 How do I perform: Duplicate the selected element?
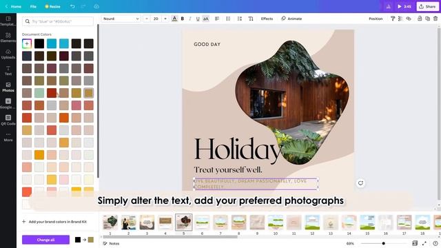[427, 19]
